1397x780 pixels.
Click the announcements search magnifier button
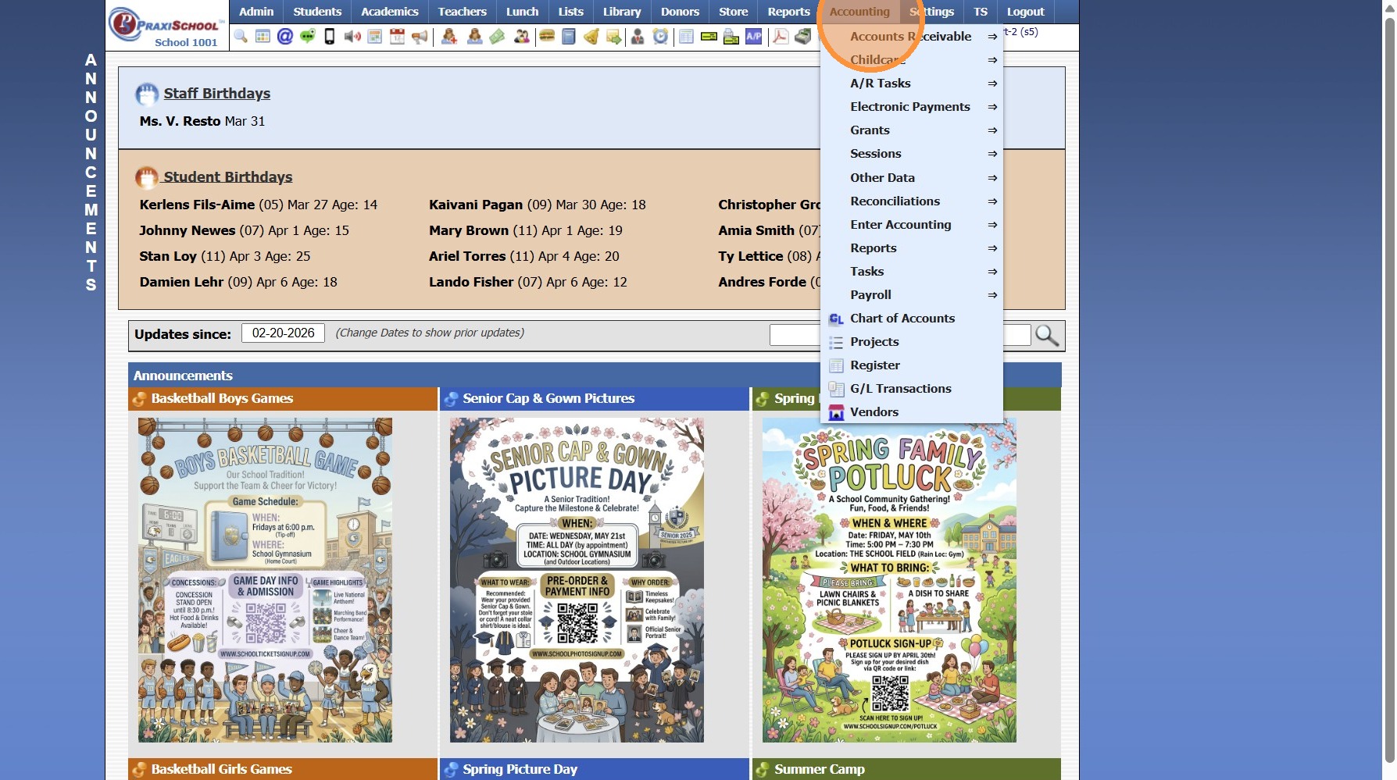pyautogui.click(x=1047, y=336)
